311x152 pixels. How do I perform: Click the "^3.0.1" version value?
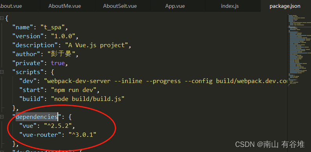pos(82,135)
